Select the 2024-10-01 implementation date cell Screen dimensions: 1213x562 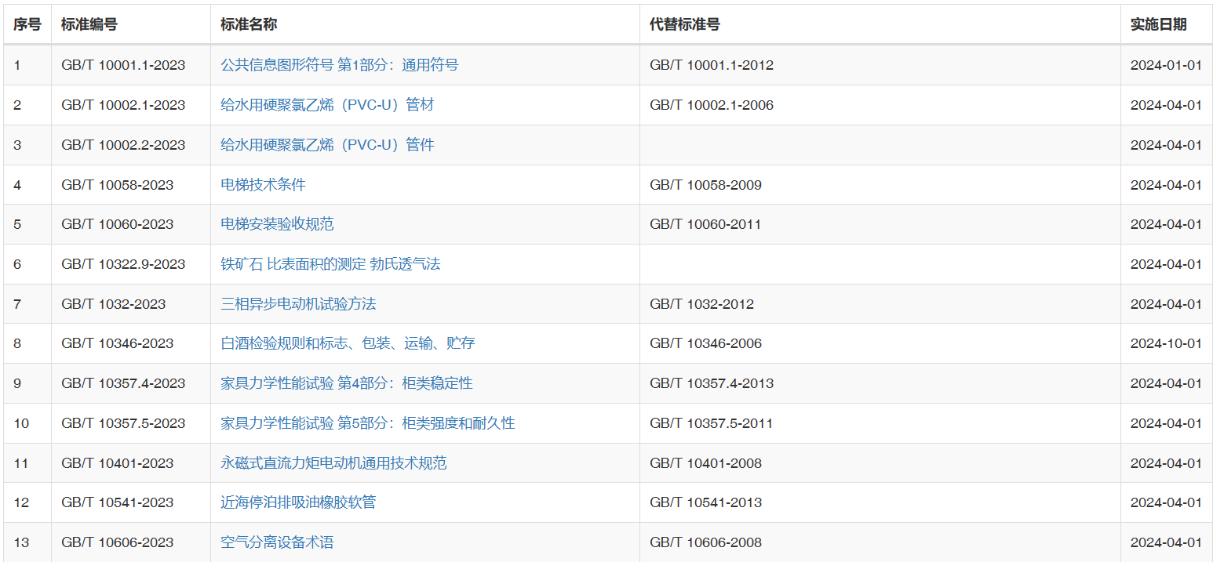[x=1165, y=343]
